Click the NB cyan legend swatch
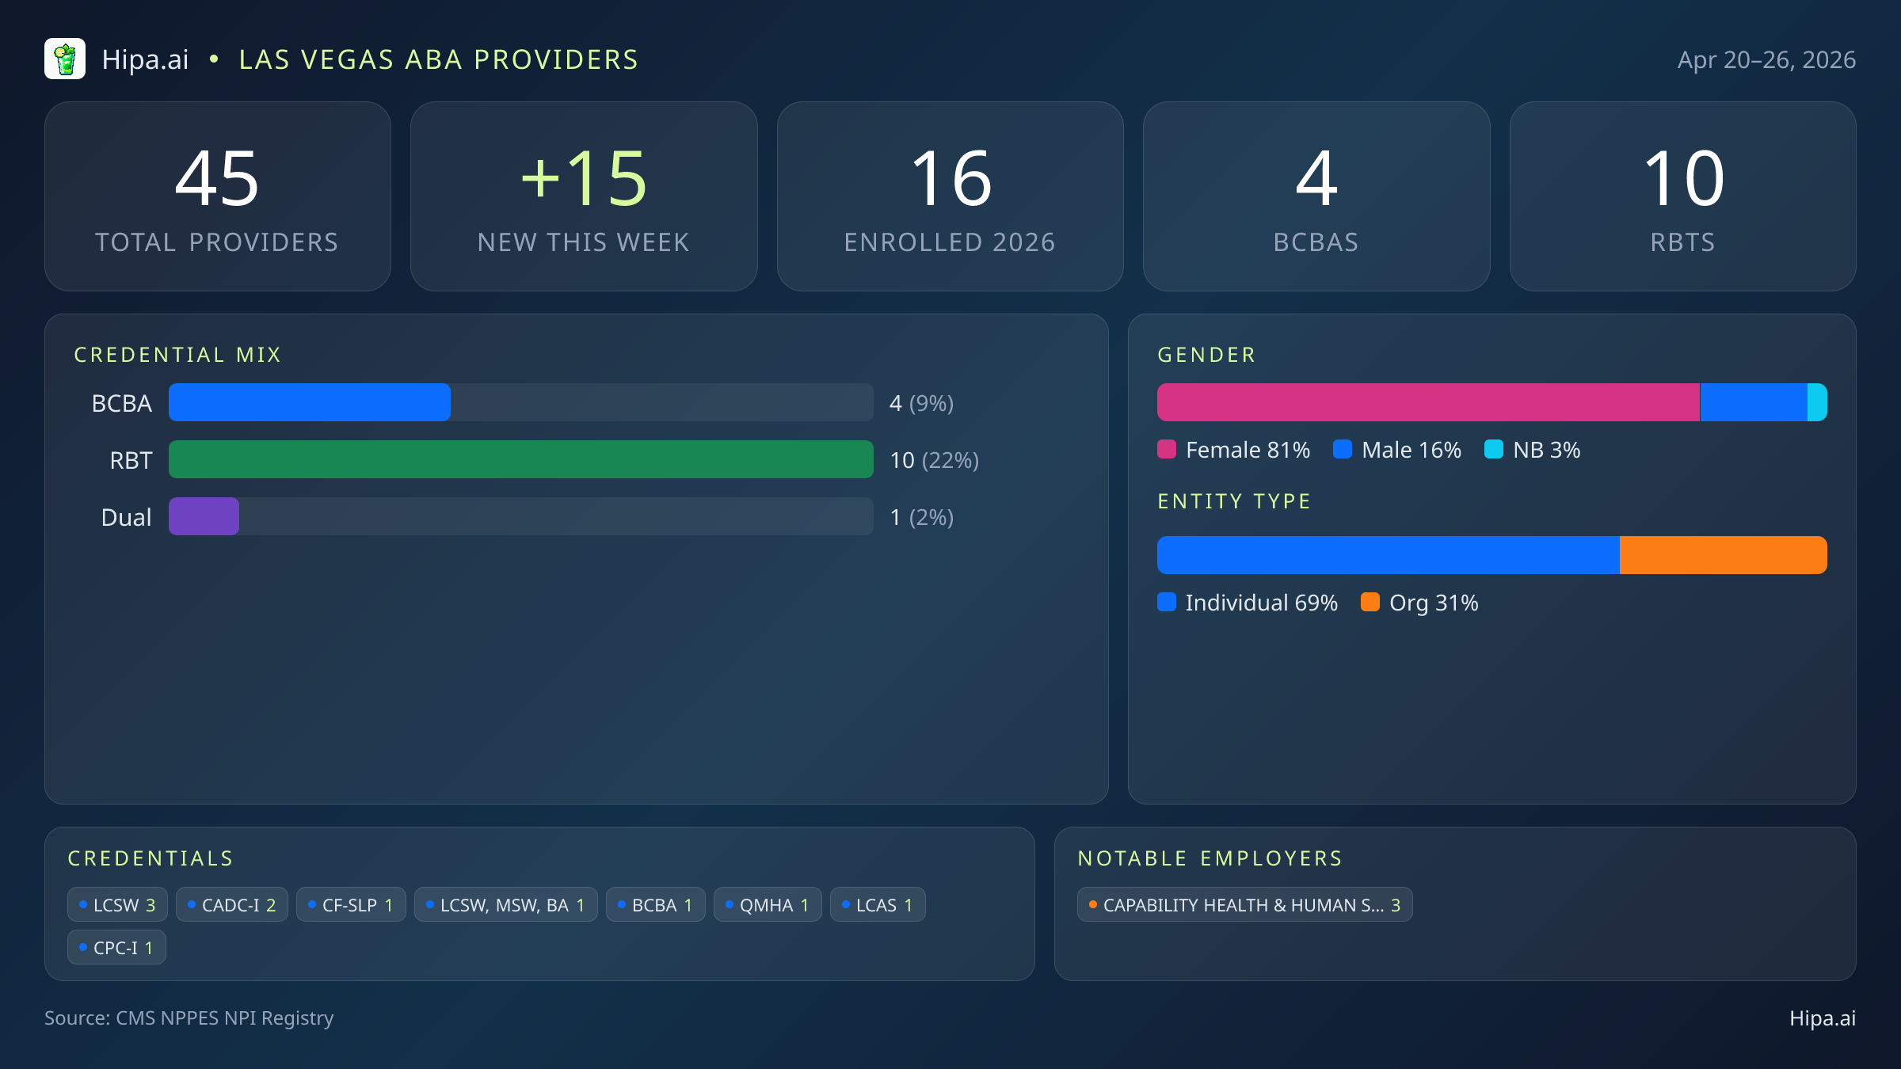The height and width of the screenshot is (1069, 1901). tap(1493, 450)
